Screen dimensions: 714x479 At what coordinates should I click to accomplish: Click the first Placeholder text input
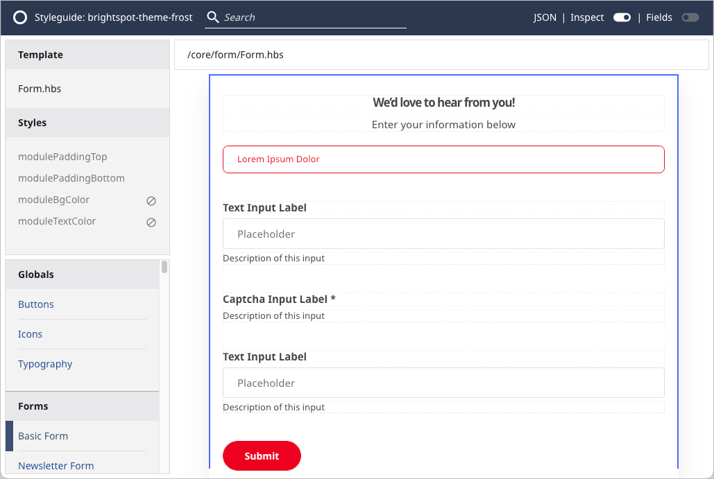(x=443, y=234)
